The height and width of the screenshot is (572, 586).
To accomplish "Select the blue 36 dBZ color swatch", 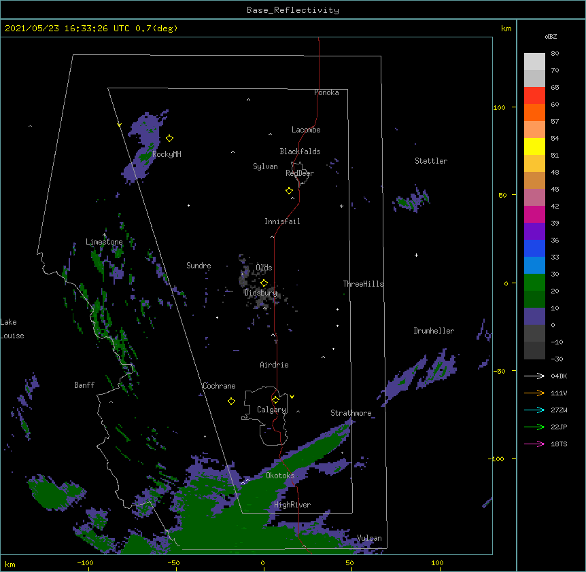I will pos(534,248).
